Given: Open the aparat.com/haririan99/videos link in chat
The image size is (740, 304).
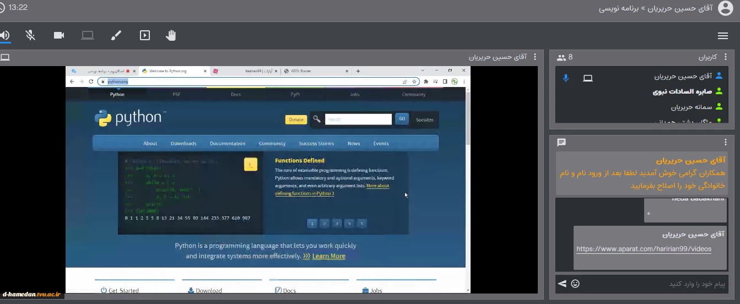Looking at the screenshot, I should click(644, 249).
